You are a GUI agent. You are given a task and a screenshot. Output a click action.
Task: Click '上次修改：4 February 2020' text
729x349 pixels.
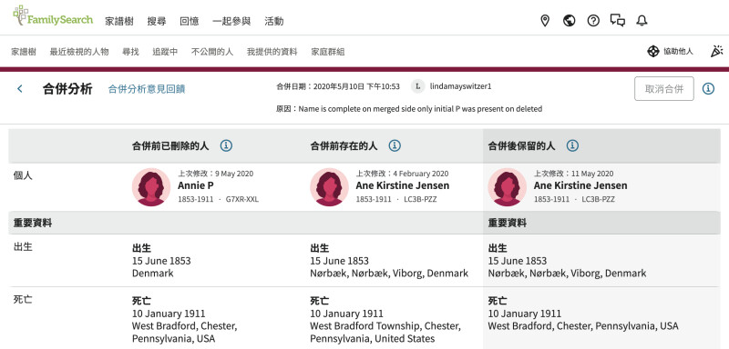coord(402,174)
